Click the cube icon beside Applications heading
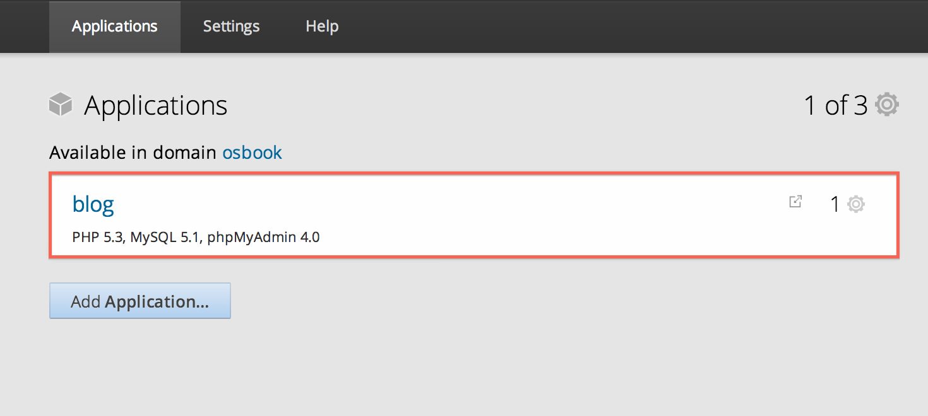The height and width of the screenshot is (416, 928). [61, 105]
